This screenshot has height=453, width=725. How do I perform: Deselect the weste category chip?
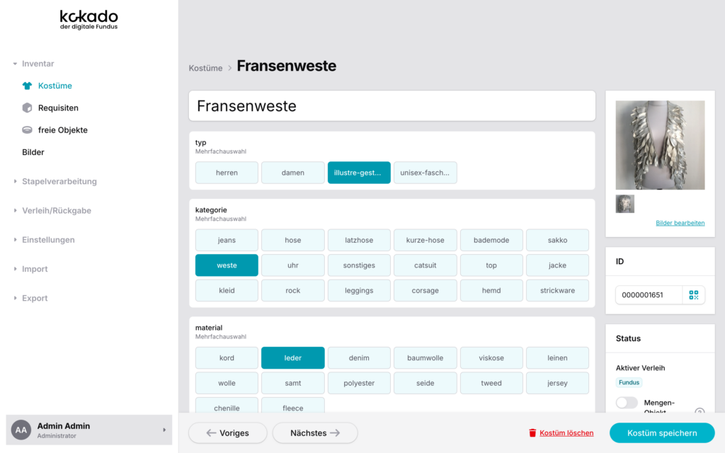pyautogui.click(x=227, y=265)
